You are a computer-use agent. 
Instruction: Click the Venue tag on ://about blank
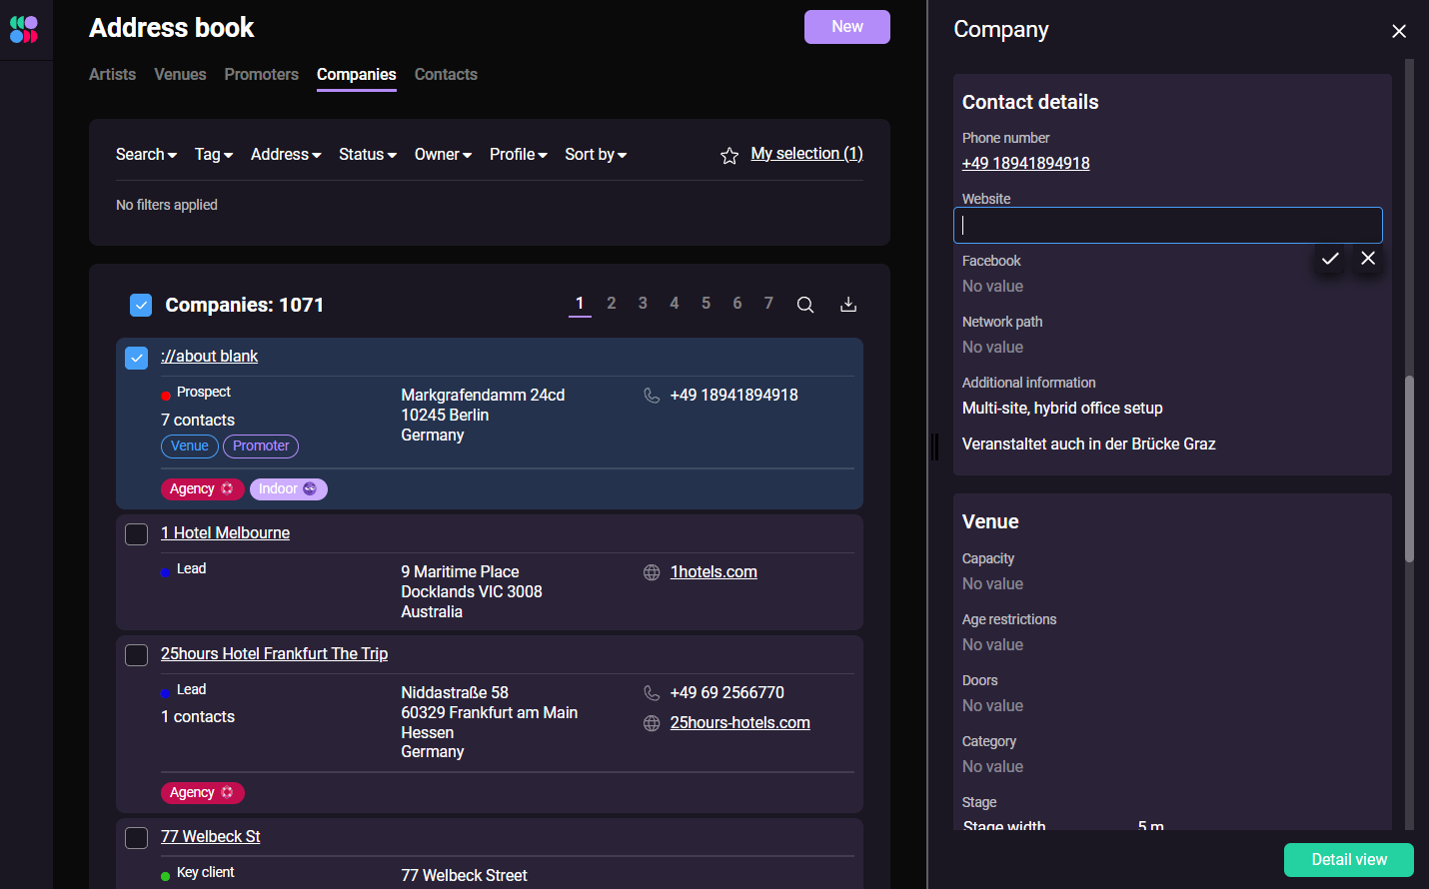tap(190, 446)
